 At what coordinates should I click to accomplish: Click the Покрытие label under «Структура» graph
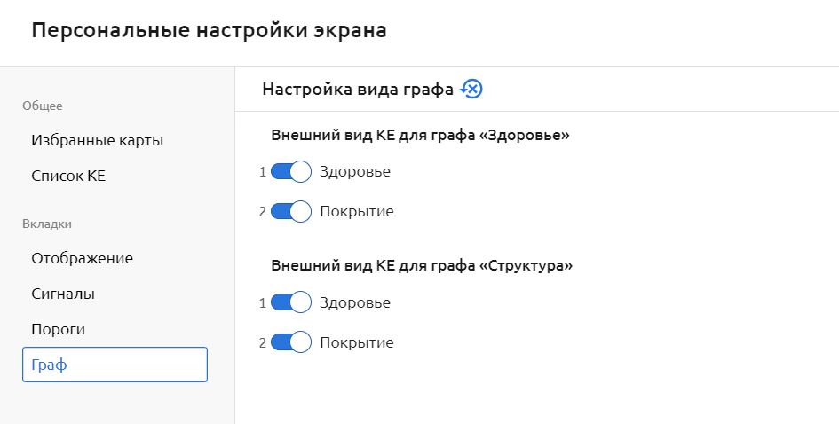coord(356,342)
